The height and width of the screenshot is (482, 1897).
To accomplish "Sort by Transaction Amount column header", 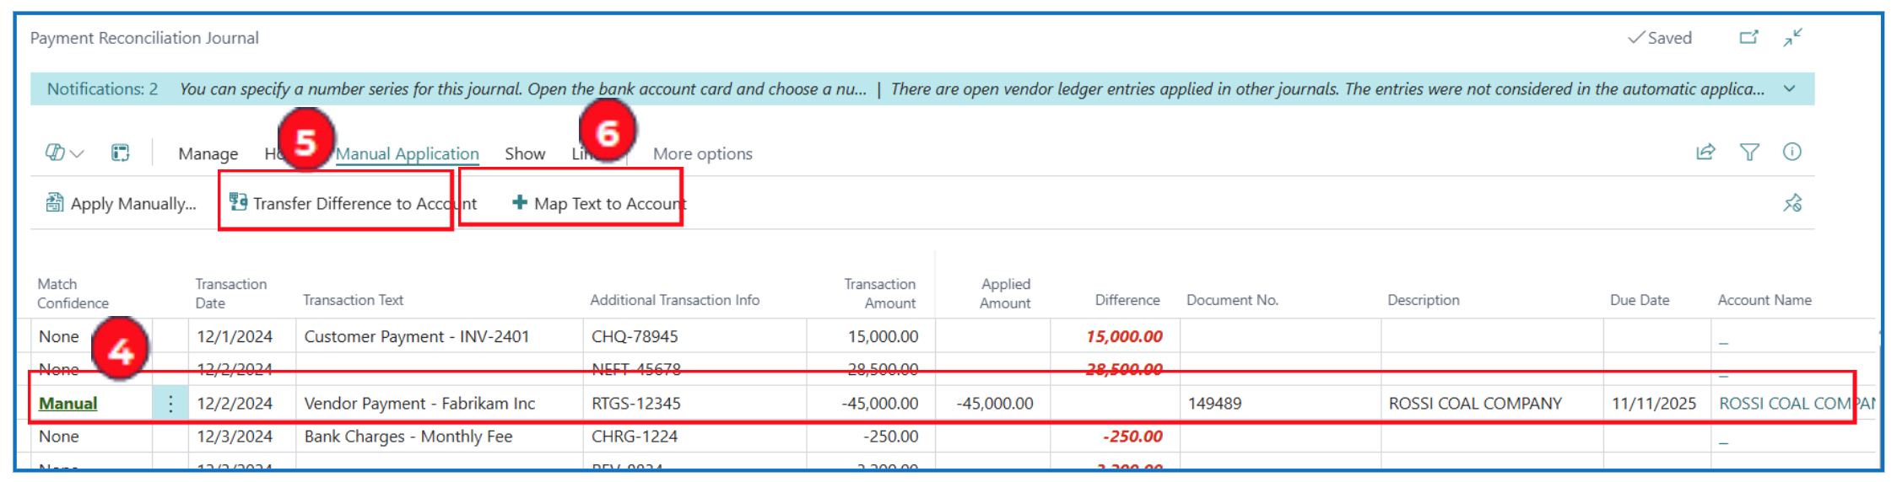I will 879,293.
